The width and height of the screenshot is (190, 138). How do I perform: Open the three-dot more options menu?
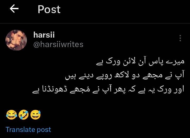tap(180, 38)
